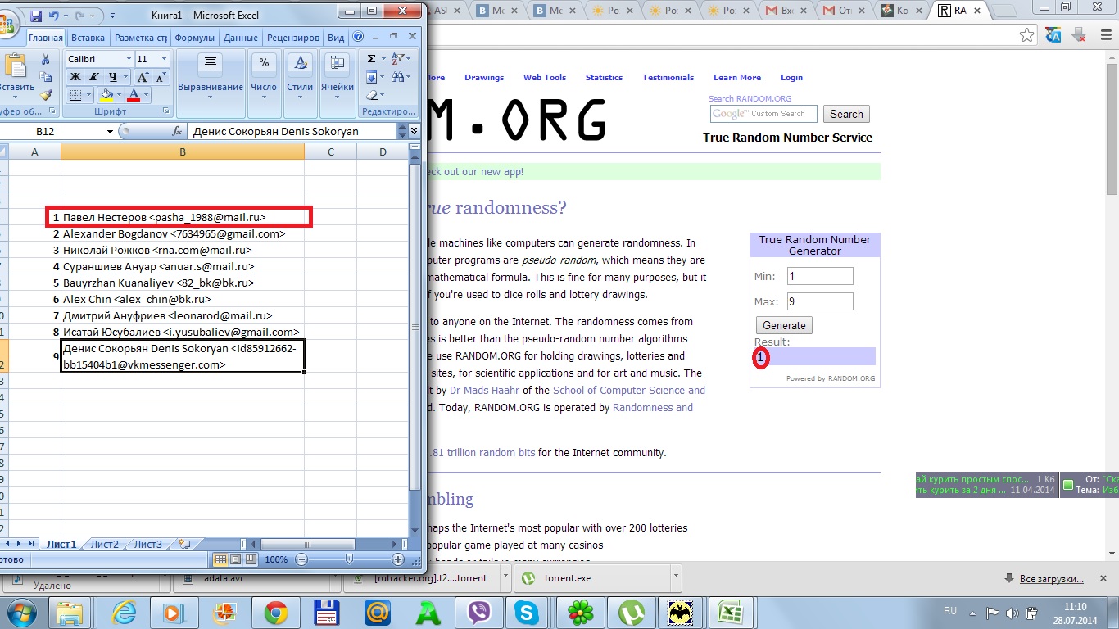The width and height of the screenshot is (1119, 629).
Task: Open the Шрифт dialog launcher
Action: point(165,111)
